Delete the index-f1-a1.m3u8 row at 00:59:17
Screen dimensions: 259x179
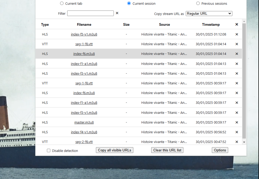coord(237,103)
